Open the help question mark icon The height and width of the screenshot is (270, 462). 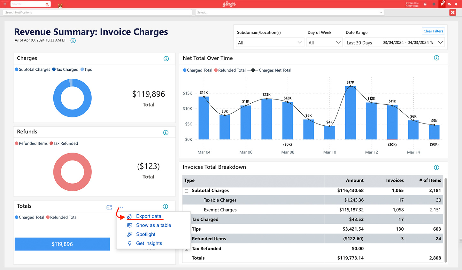pos(425,4)
